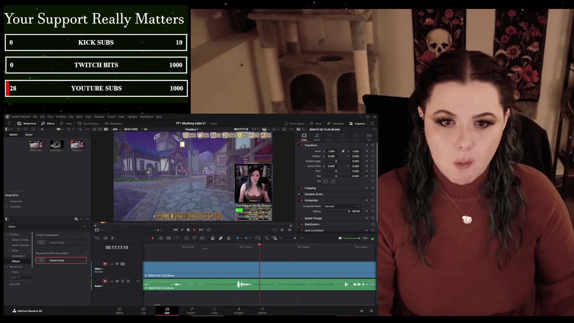Toggle Speed Change enable dot
This screenshot has height=323, width=574.
click(301, 218)
